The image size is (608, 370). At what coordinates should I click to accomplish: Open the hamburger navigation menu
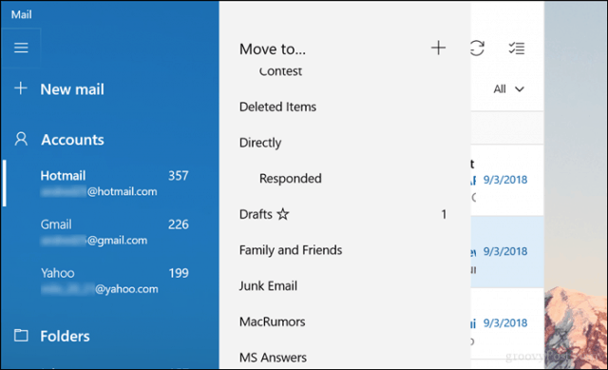pos(21,48)
